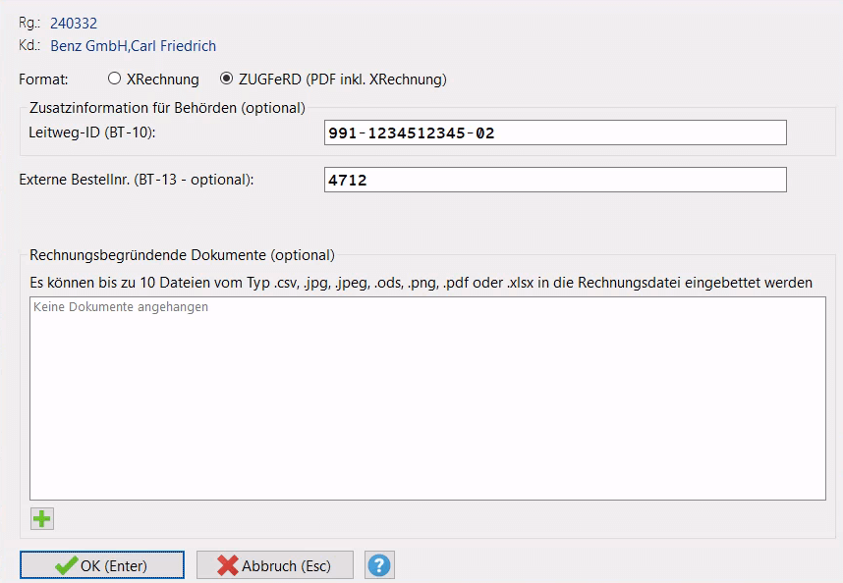Open help via blue question mark icon
This screenshot has width=843, height=583.
tap(379, 565)
